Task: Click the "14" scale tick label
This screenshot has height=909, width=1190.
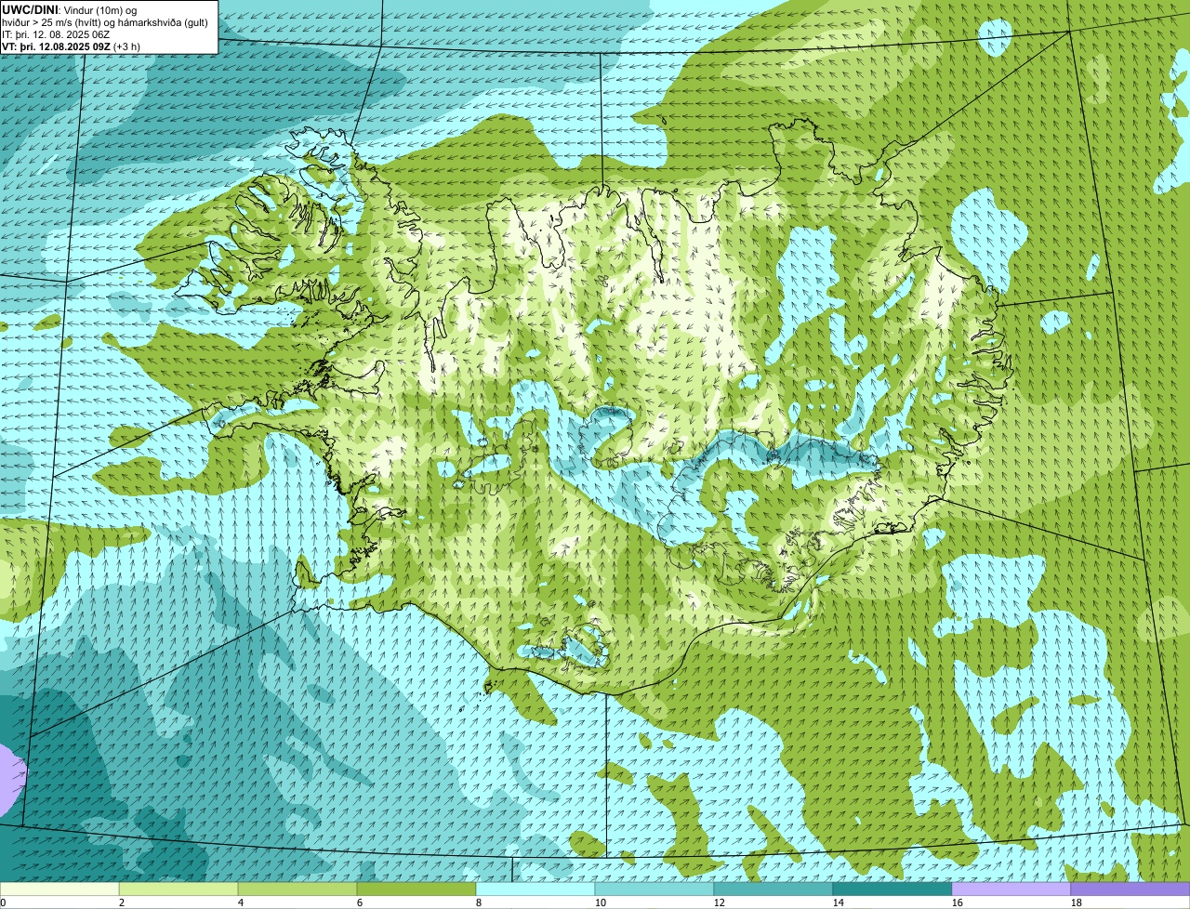Action: (839, 902)
